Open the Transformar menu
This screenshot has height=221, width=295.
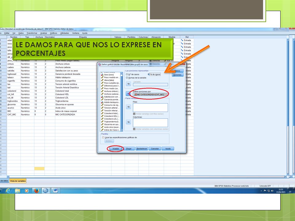(x=32, y=33)
